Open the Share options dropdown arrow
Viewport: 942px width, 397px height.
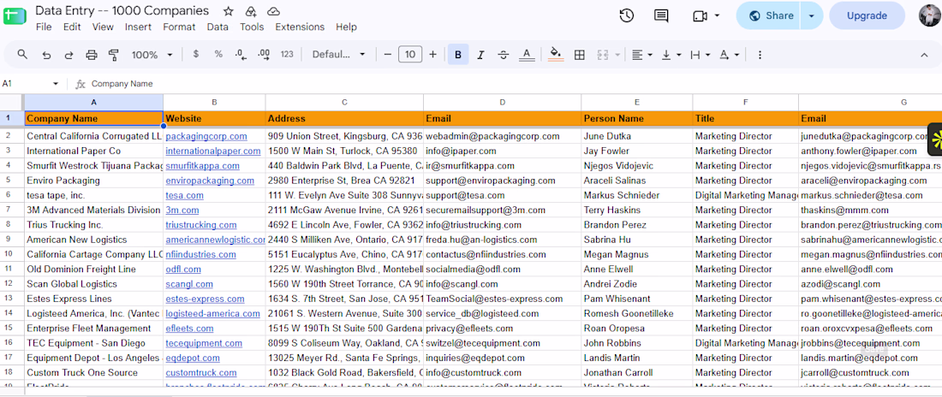tap(812, 15)
